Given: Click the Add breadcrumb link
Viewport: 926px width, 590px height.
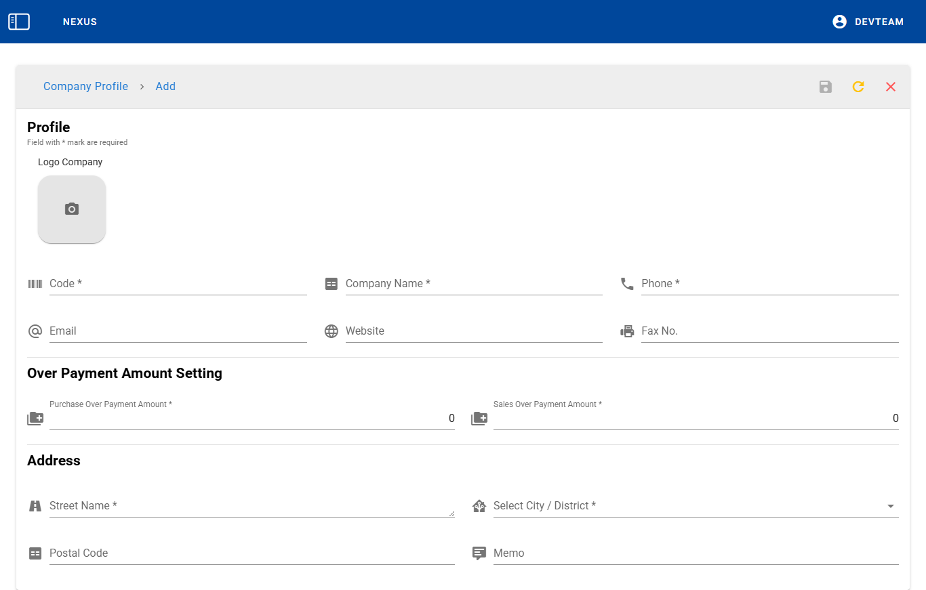Looking at the screenshot, I should point(165,87).
